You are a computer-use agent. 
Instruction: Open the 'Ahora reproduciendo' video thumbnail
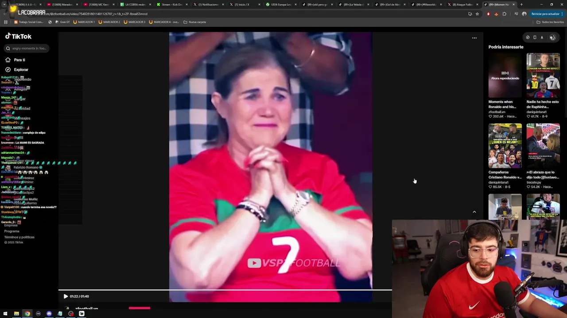click(505, 75)
